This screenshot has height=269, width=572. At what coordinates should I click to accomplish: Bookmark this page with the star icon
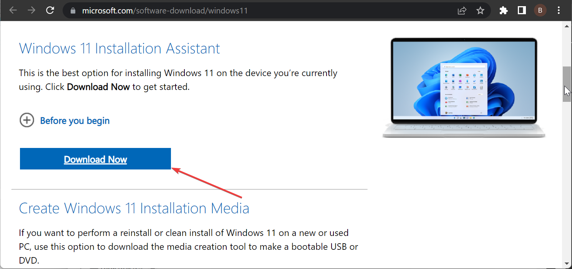[480, 11]
